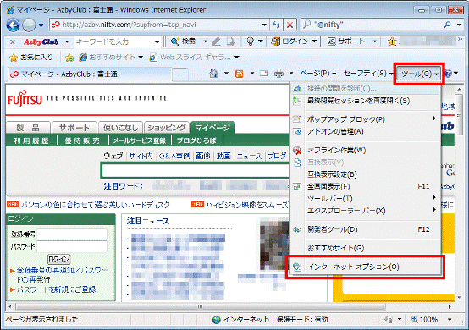The height and width of the screenshot is (330, 469).
Task: Click the 検索 search toolbar button
Action: (x=183, y=41)
